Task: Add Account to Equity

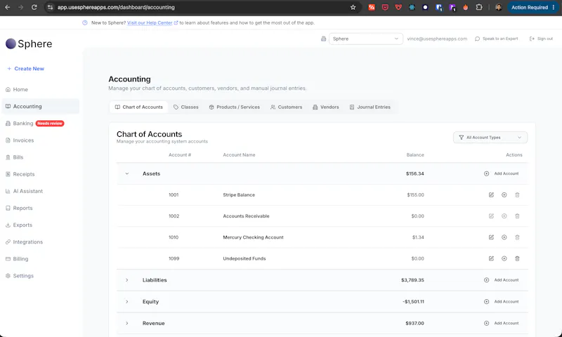Action: pyautogui.click(x=501, y=302)
